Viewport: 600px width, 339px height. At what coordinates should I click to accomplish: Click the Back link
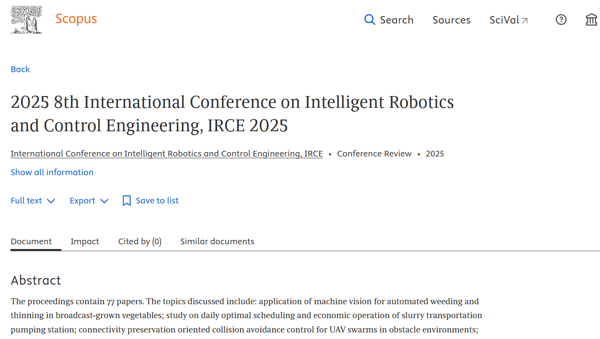pyautogui.click(x=20, y=70)
